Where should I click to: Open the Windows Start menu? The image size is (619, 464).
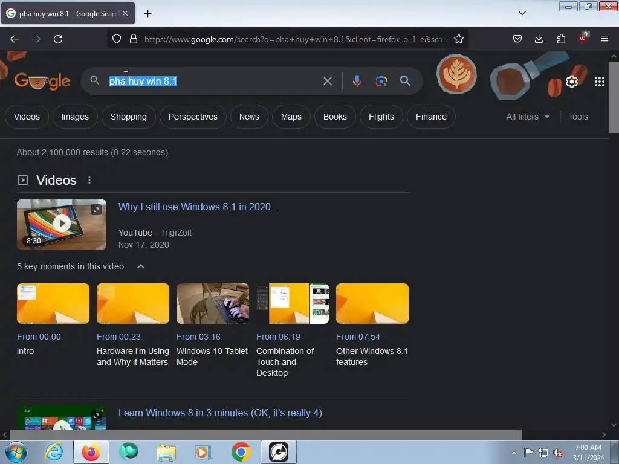point(16,452)
